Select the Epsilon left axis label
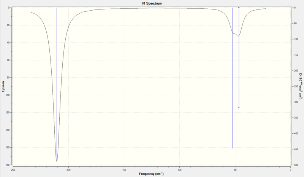This screenshot has width=304, height=177. pos(3,87)
